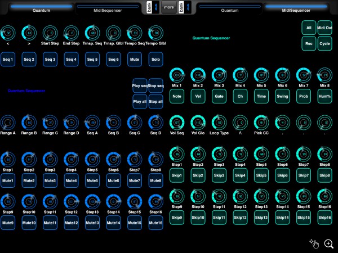This screenshot has height=253, width=338.
Task: Select the Hum% mode button
Action: coord(324,96)
